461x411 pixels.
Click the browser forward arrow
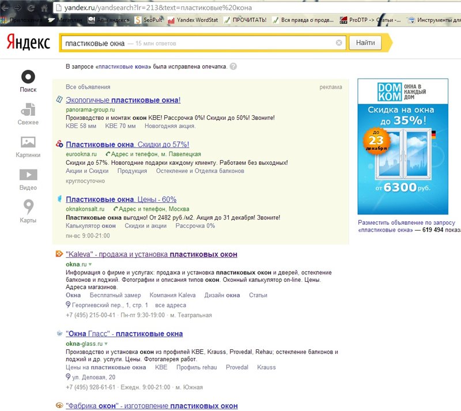click(x=18, y=8)
